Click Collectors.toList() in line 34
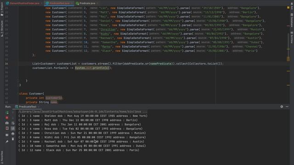This screenshot has height=165, width=294. click(205, 64)
